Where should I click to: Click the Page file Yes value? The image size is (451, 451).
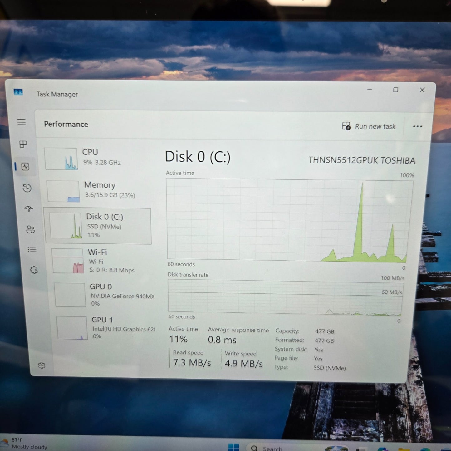(x=318, y=359)
